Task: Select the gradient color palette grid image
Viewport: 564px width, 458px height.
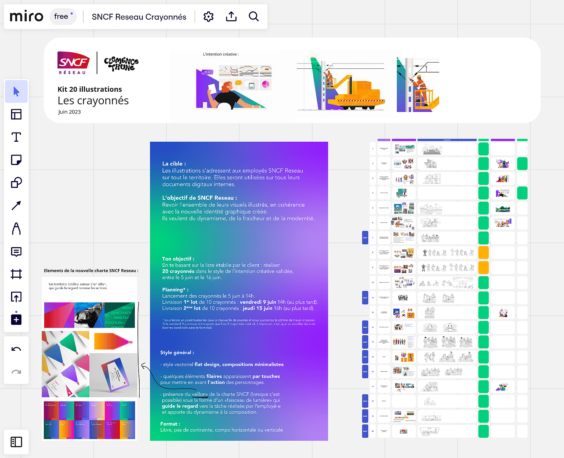Action: point(89,419)
